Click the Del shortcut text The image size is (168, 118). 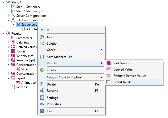point(97,84)
